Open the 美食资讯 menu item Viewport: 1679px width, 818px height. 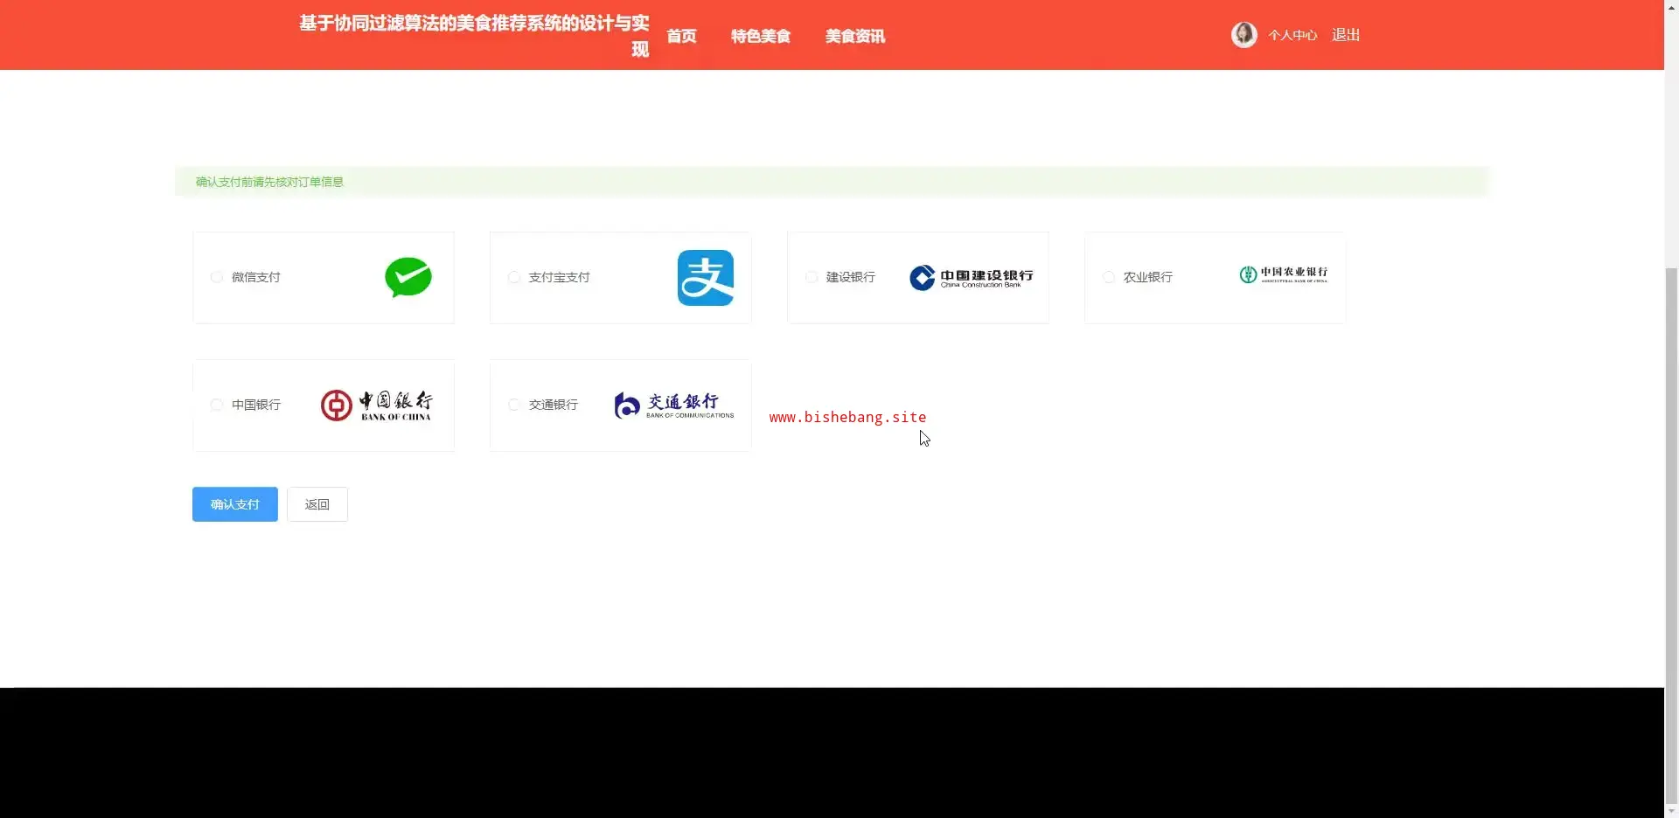[x=855, y=36]
